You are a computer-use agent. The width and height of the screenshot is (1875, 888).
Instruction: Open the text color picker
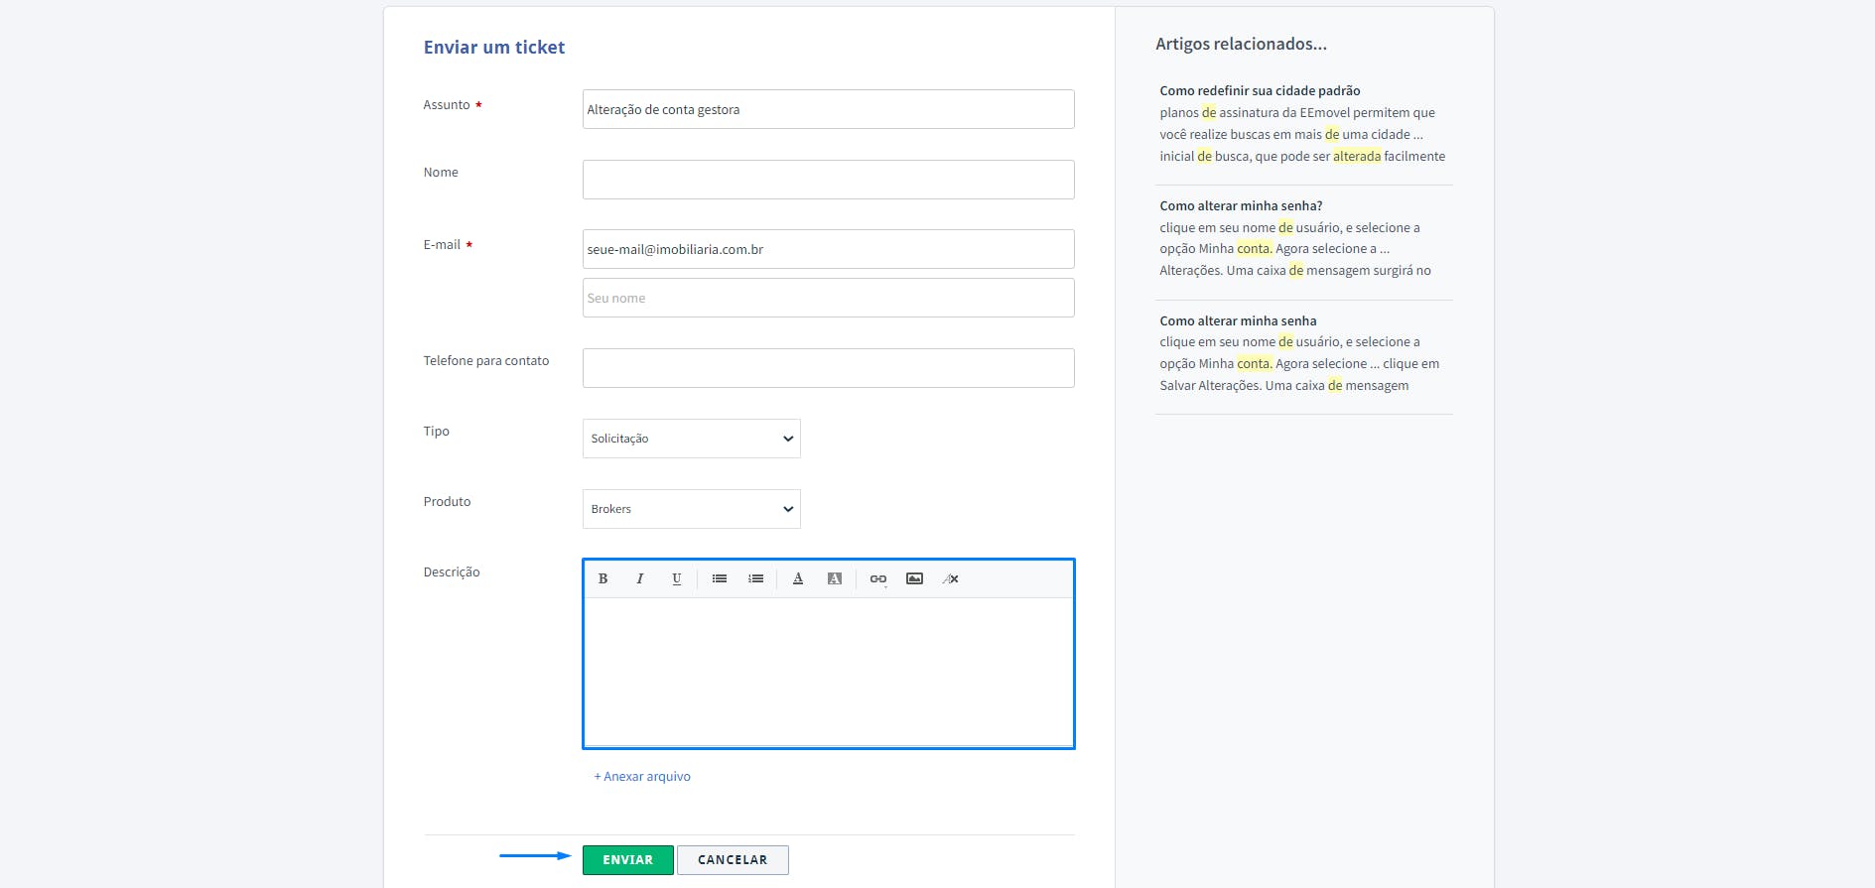click(798, 578)
